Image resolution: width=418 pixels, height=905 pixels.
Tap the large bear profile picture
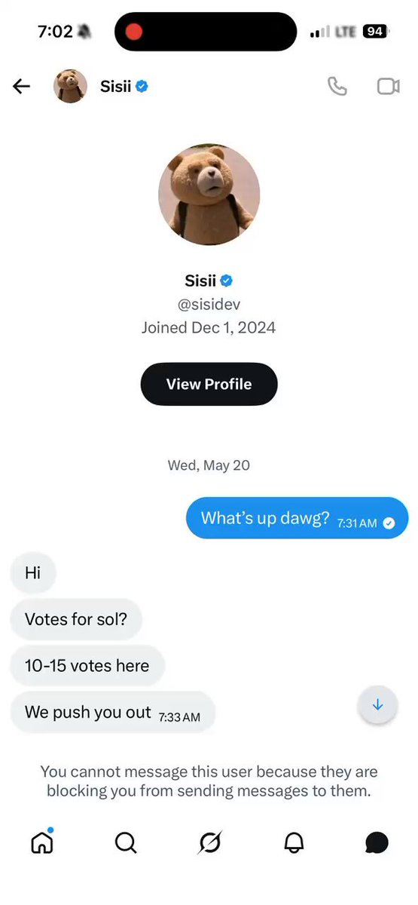point(209,194)
